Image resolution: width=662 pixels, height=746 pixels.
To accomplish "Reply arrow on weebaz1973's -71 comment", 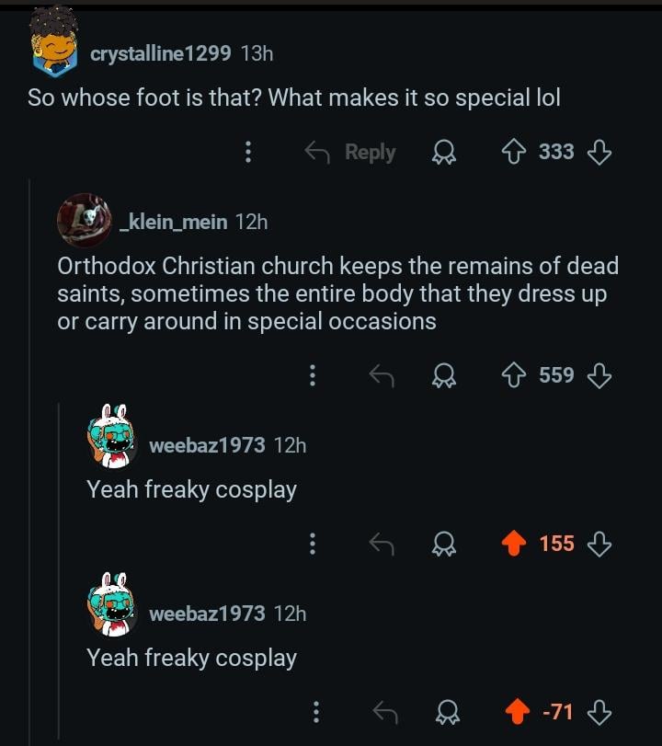I will click(384, 712).
